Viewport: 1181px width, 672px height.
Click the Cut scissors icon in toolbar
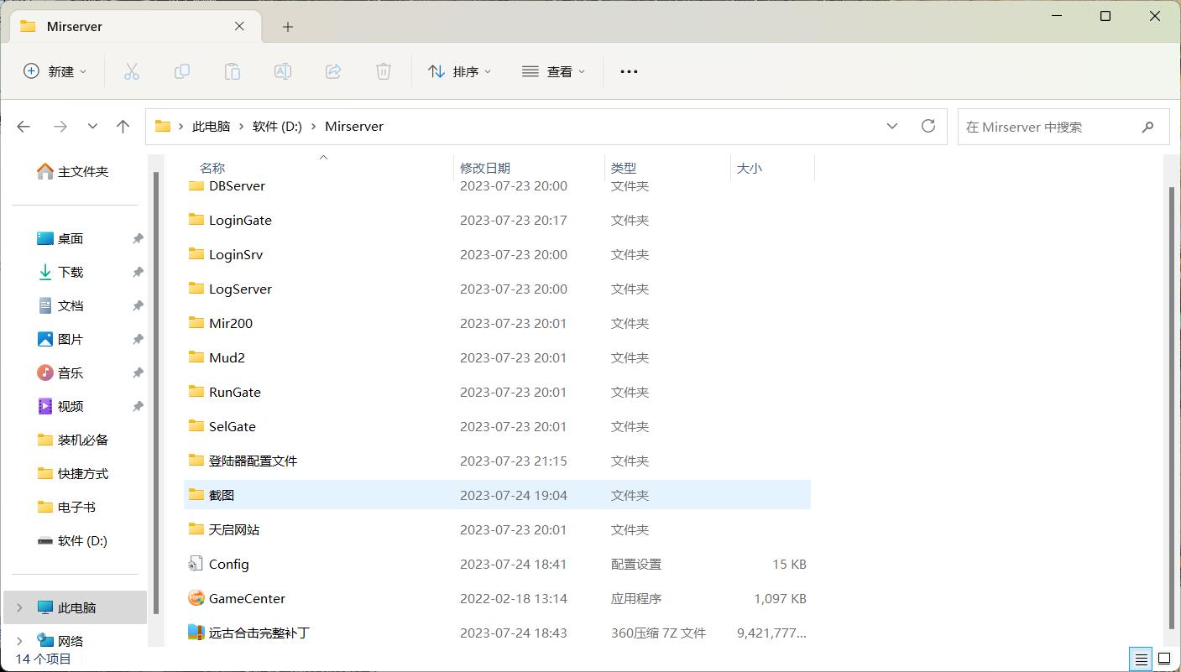(x=132, y=72)
